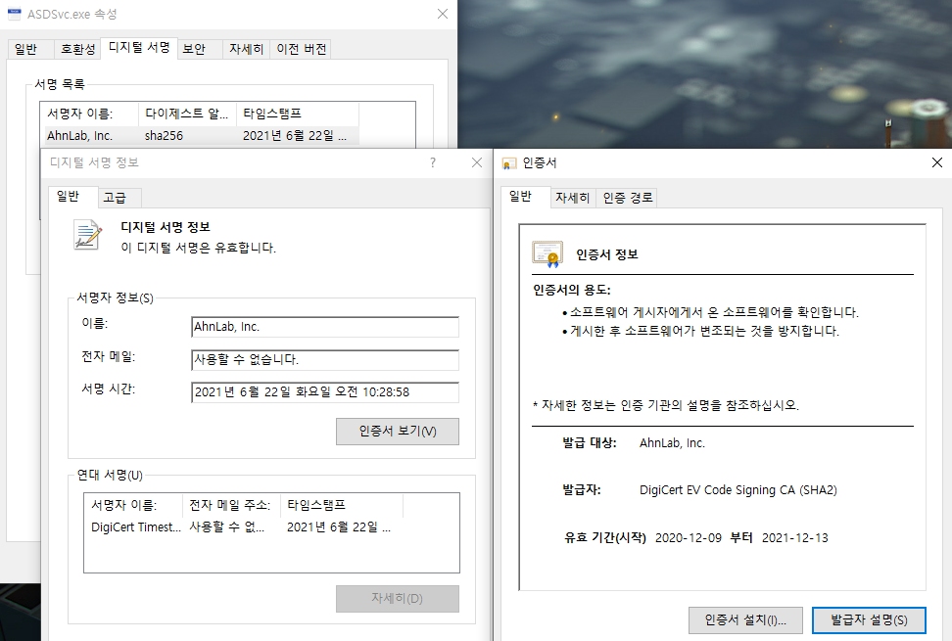Screen dimensions: 952x641
Task: Click the sha256 cell in signature list
Action: click(x=164, y=136)
